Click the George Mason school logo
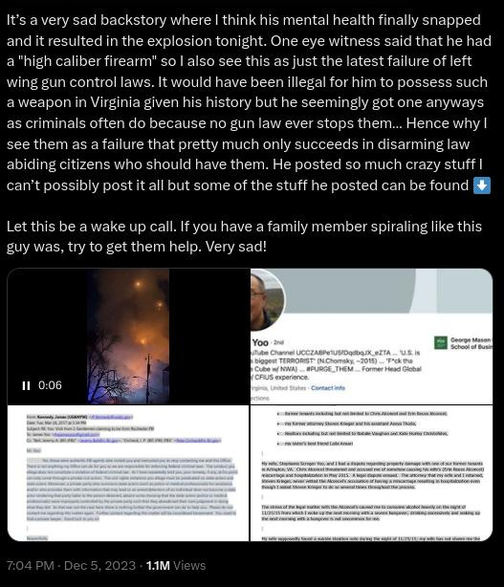 click(441, 342)
